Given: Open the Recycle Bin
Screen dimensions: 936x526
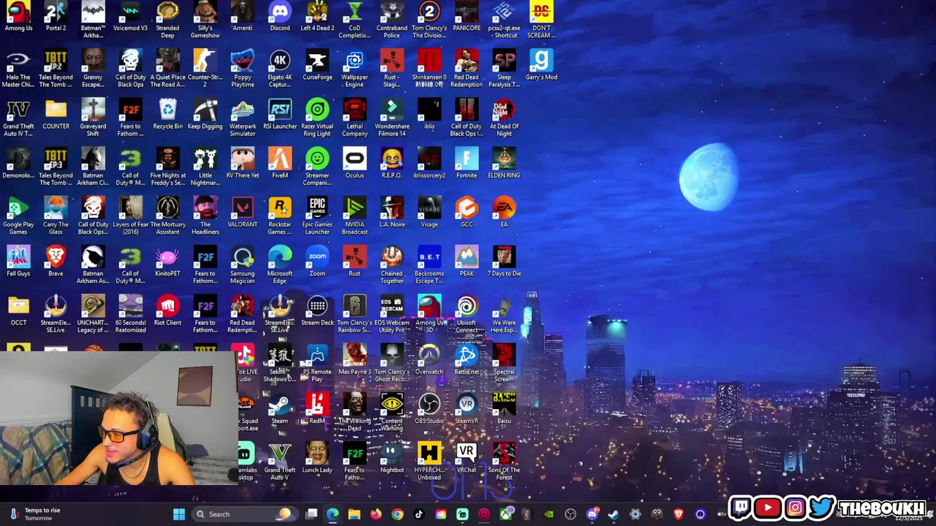Looking at the screenshot, I should 167,115.
